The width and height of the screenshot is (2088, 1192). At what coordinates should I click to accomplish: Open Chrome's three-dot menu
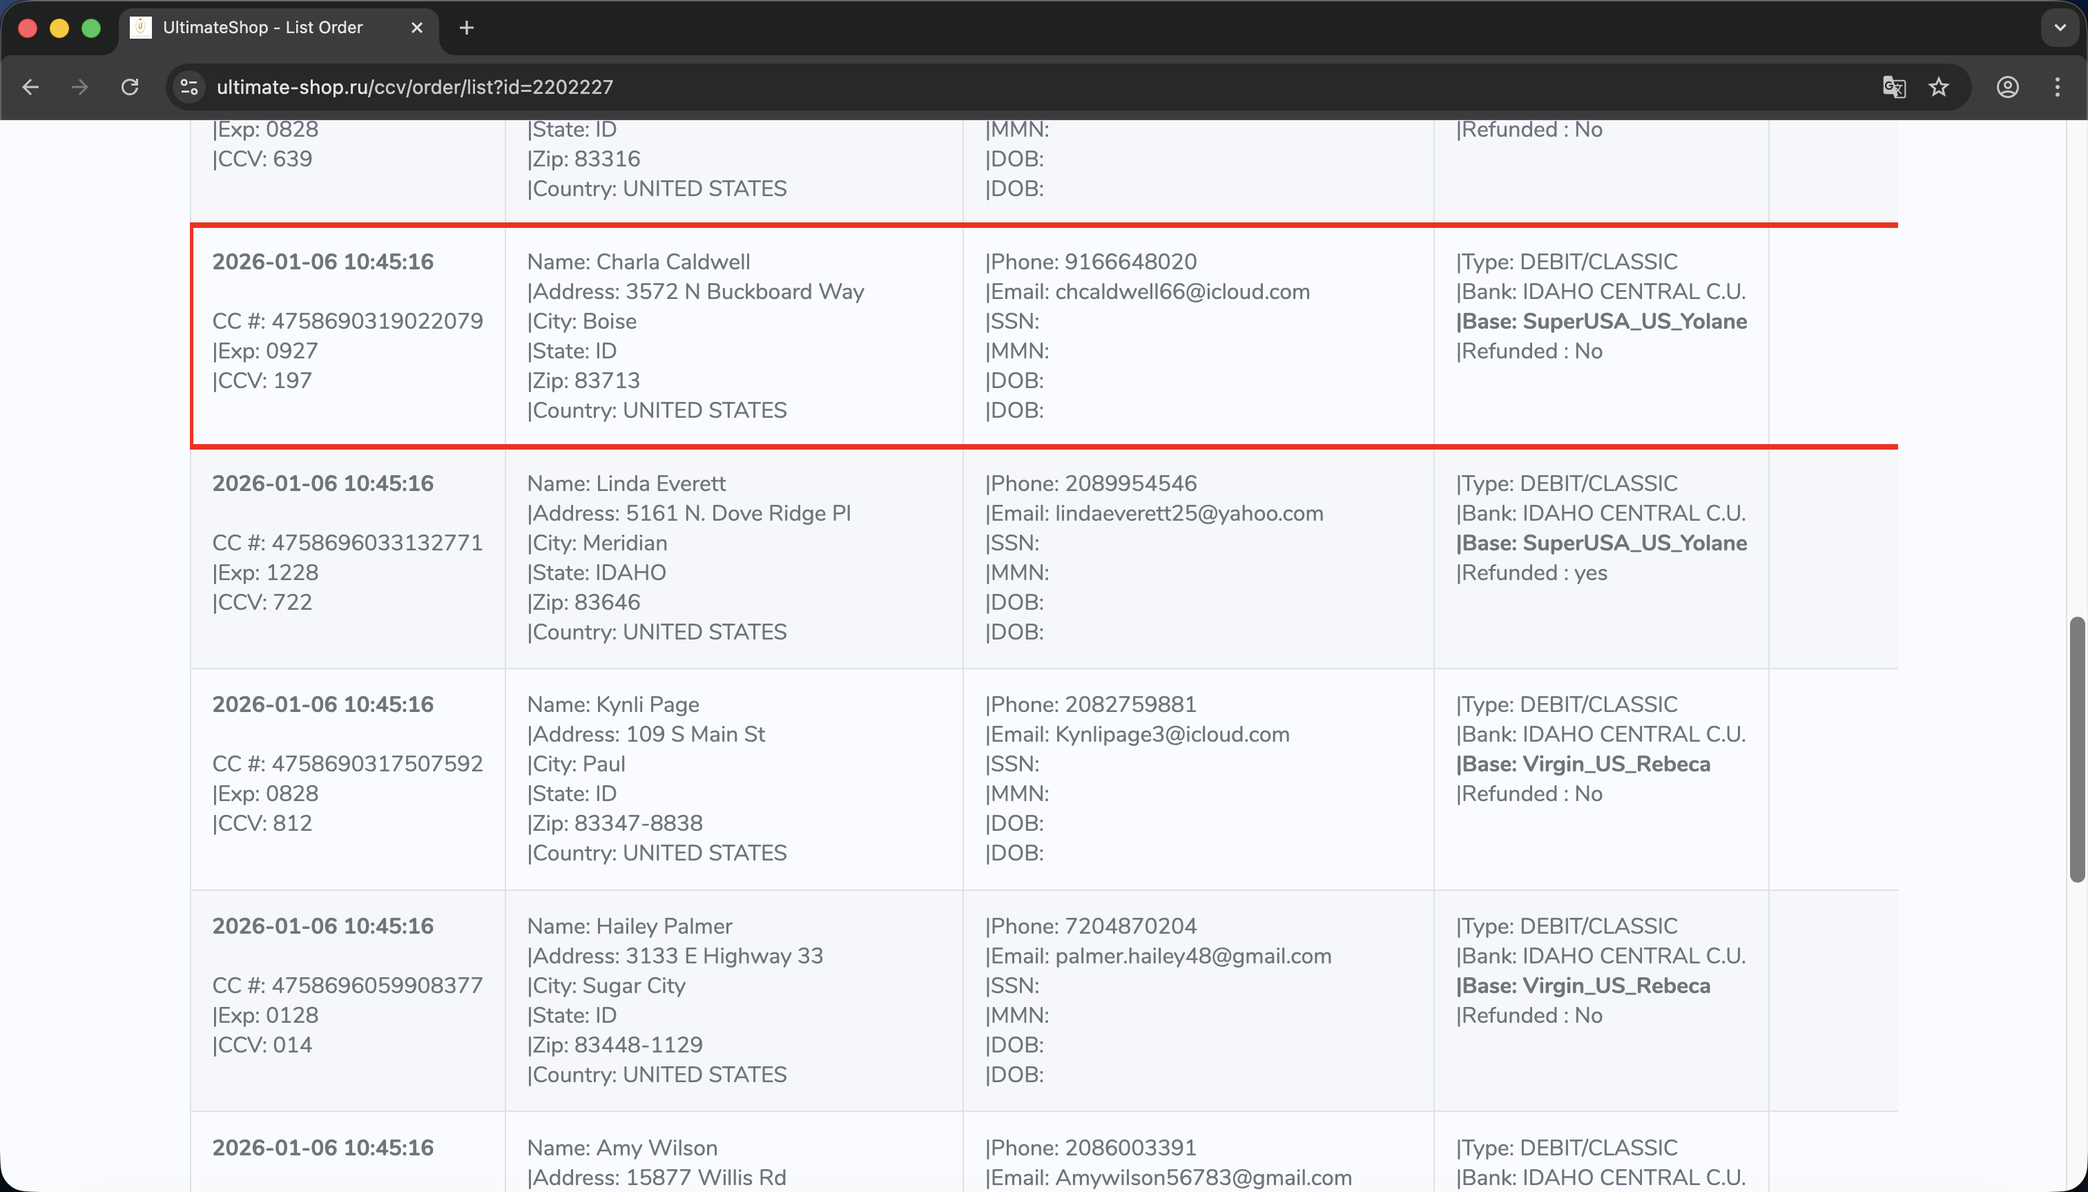pyautogui.click(x=2057, y=87)
